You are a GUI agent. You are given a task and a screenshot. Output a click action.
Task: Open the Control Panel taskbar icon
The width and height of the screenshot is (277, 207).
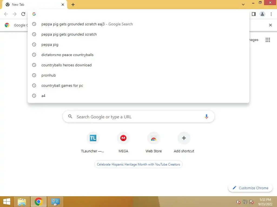(x=55, y=202)
